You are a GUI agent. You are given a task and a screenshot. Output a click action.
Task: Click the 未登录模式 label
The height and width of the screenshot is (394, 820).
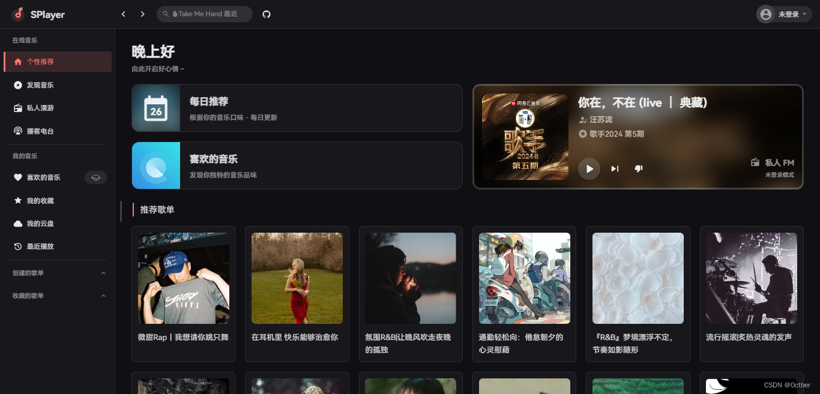[x=779, y=175]
